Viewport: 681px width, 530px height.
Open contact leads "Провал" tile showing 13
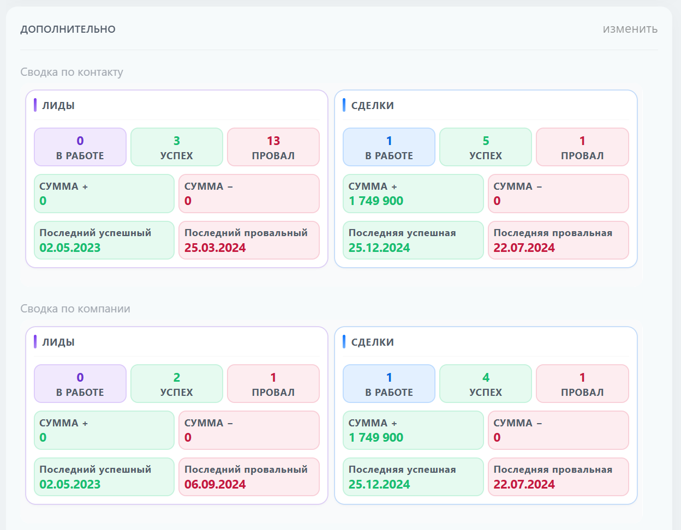(273, 147)
